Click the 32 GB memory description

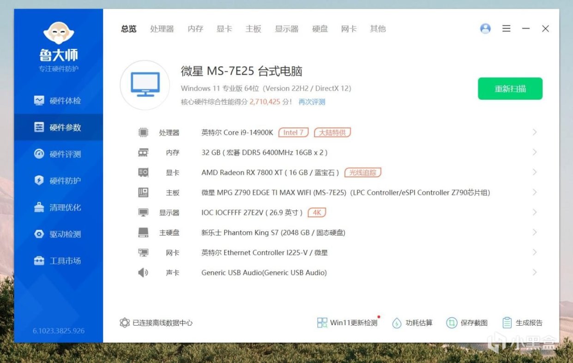tap(265, 152)
